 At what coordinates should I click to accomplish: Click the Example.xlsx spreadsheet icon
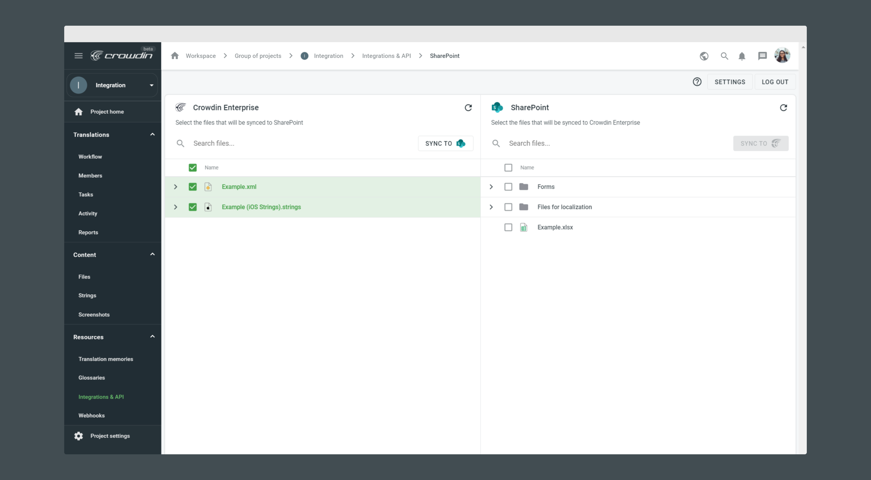pos(523,227)
